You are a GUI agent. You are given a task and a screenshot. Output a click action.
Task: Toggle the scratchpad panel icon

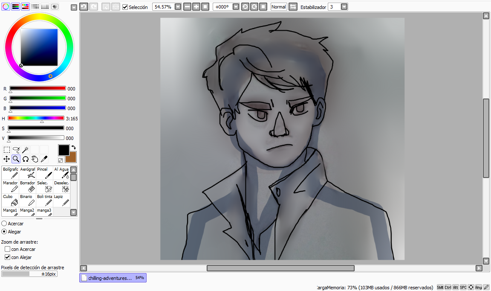55,6
